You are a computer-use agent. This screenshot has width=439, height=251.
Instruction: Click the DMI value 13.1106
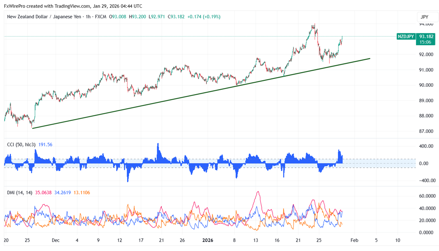point(82,193)
